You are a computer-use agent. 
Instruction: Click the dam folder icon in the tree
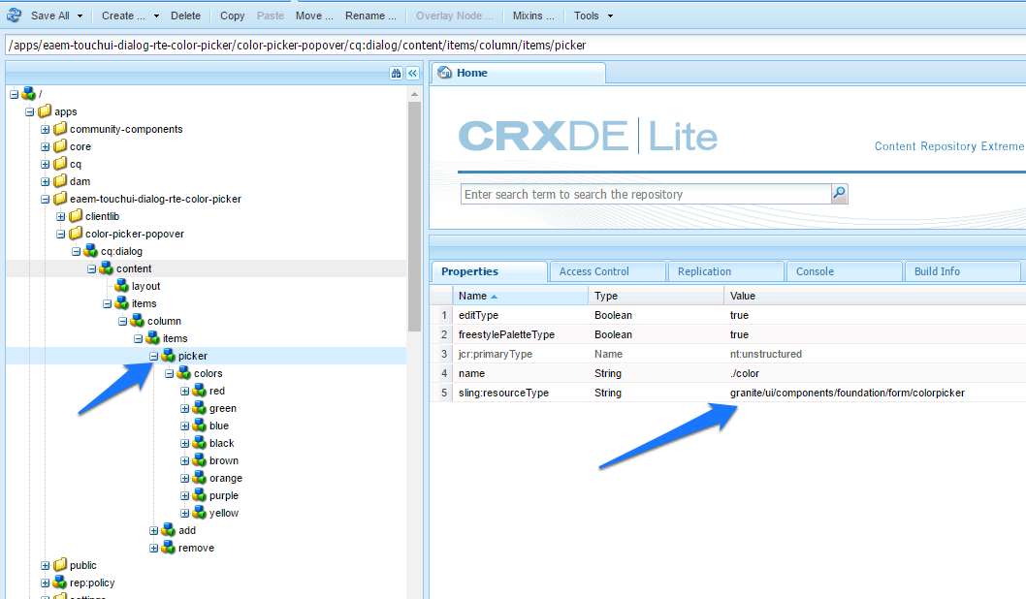coord(58,180)
